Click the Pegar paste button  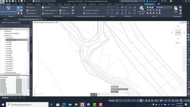coord(175,10)
